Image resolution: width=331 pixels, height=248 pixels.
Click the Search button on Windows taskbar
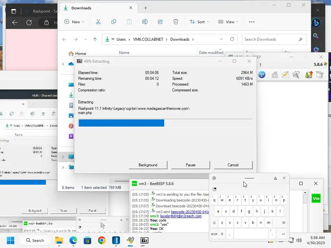pyautogui.click(x=35, y=240)
